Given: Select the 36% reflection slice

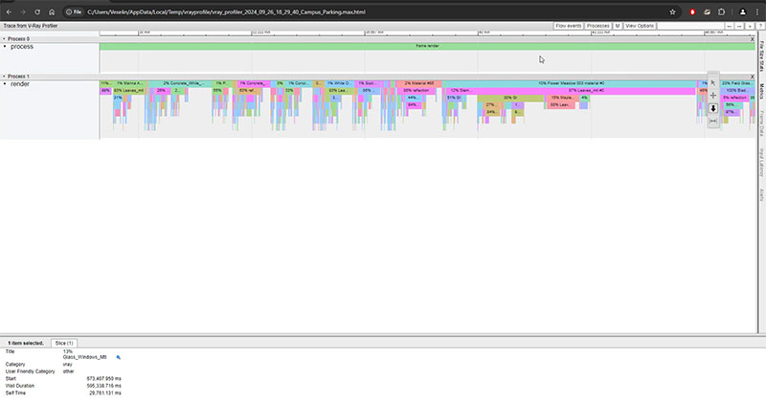Looking at the screenshot, I should tap(417, 91).
